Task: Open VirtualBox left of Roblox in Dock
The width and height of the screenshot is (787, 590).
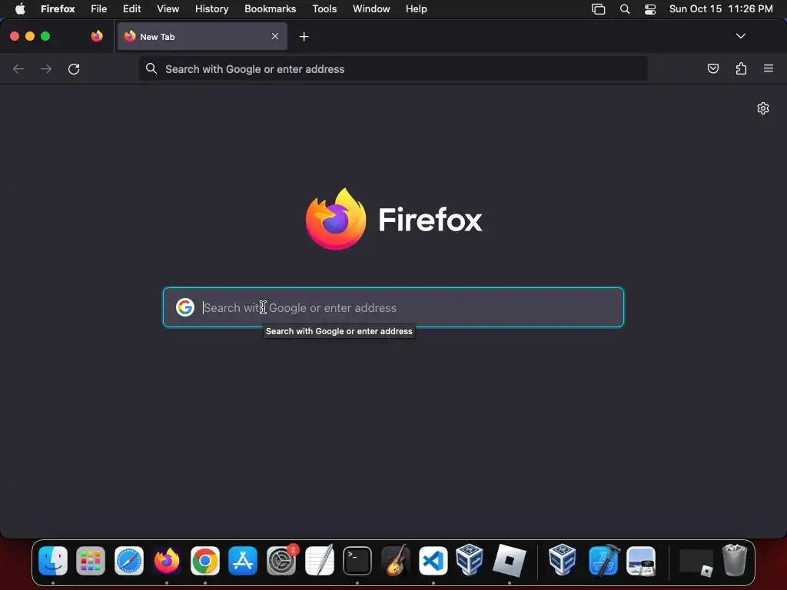Action: [x=470, y=559]
